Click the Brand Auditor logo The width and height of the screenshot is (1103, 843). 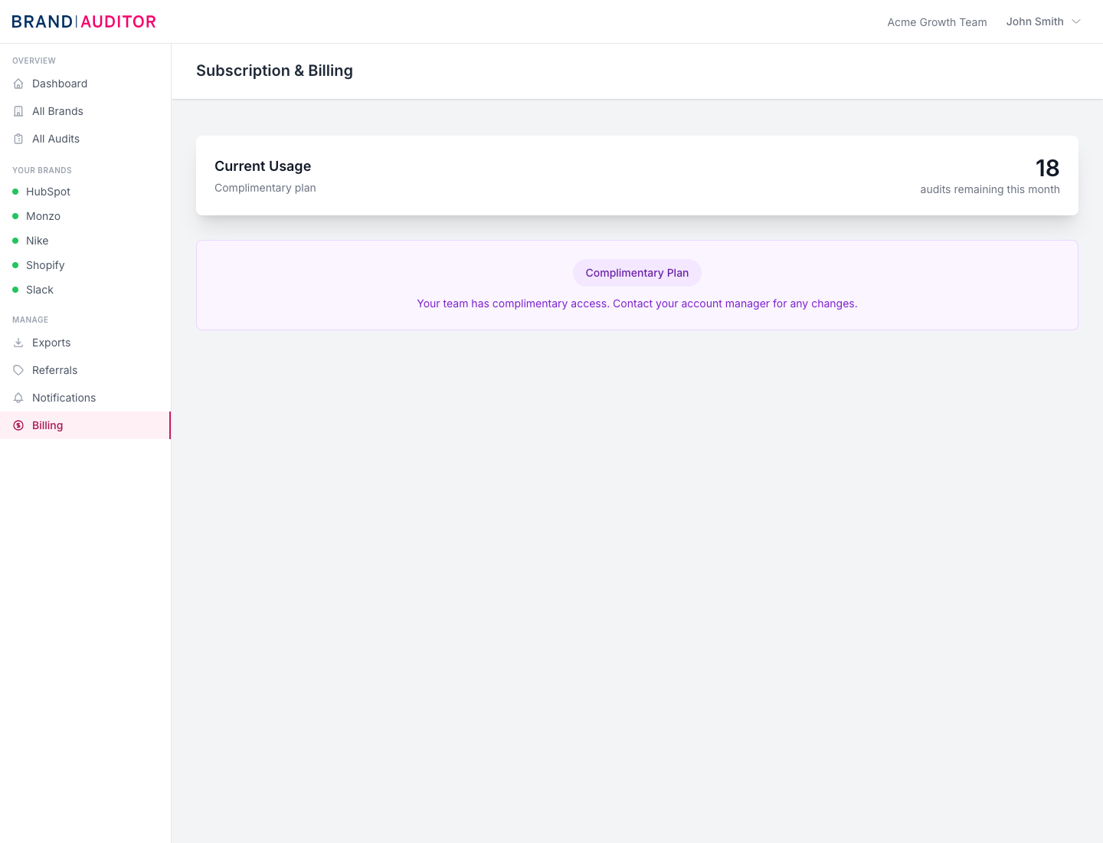click(84, 21)
